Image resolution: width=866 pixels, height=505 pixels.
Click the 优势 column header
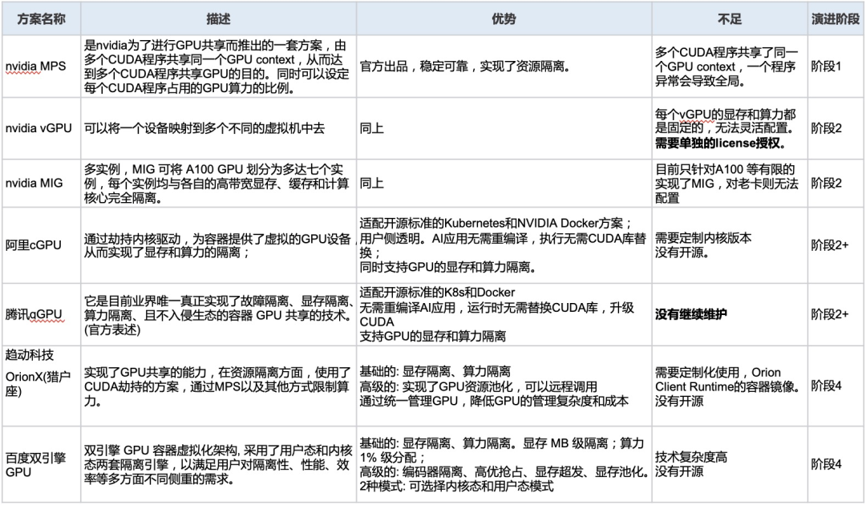(504, 18)
